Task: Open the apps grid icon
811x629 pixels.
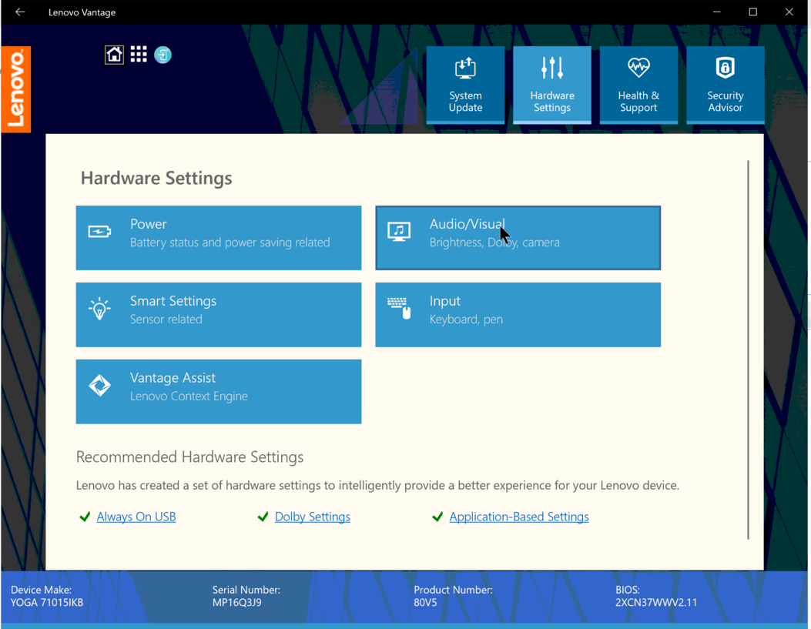Action: click(x=139, y=54)
